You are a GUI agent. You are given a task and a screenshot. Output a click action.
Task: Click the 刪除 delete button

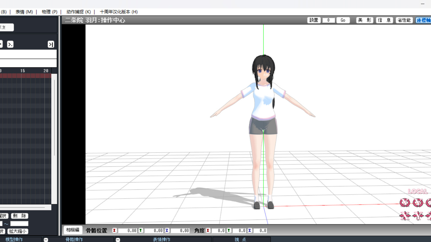(x=20, y=216)
